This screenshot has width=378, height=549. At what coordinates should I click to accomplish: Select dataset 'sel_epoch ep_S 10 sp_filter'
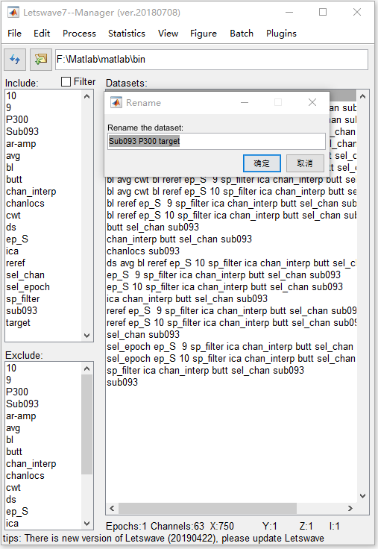tap(231, 359)
